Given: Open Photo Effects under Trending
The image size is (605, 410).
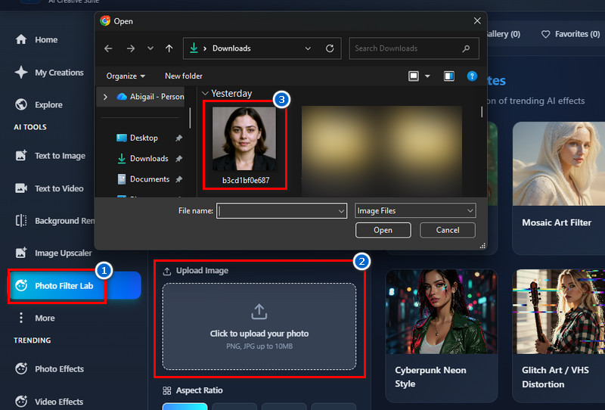Looking at the screenshot, I should pos(49,368).
